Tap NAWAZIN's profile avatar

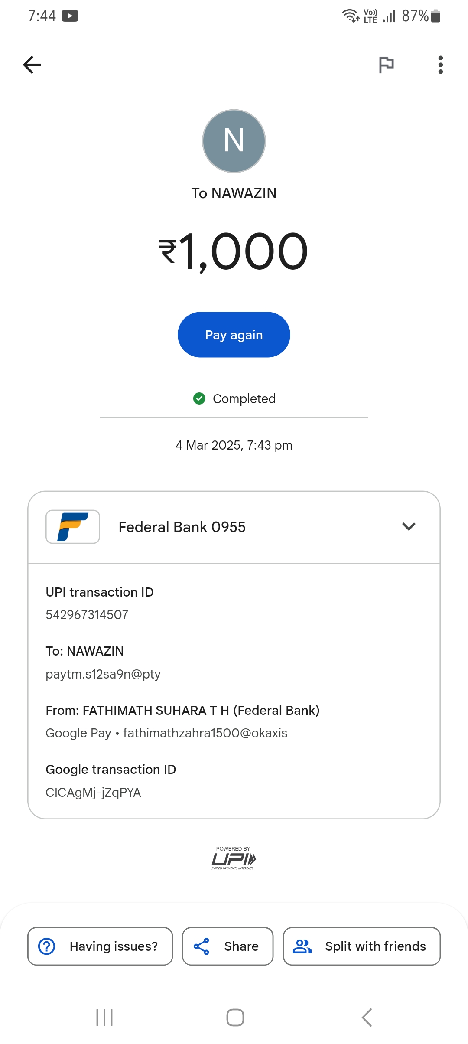234,141
